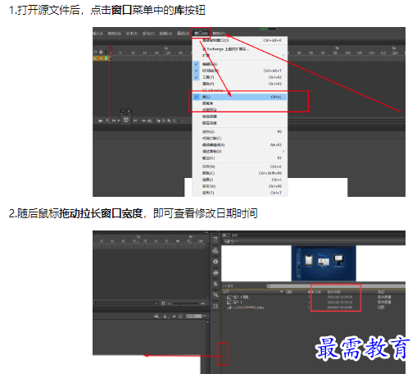Click Exchange find extensions menu entry

coord(240,49)
